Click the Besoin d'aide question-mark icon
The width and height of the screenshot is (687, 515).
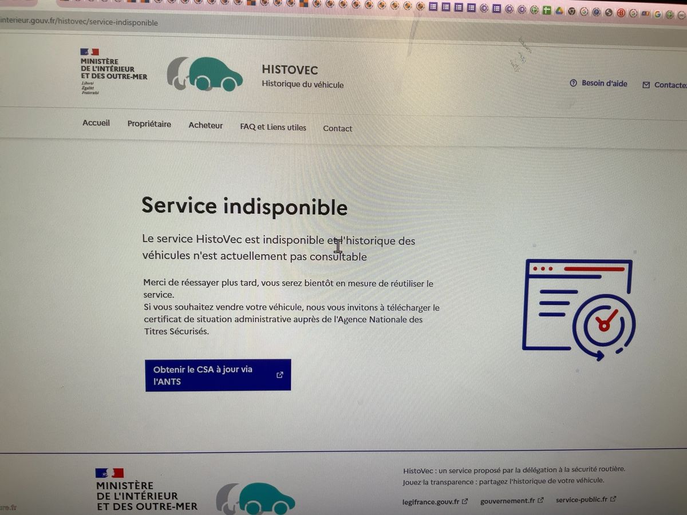tap(573, 84)
